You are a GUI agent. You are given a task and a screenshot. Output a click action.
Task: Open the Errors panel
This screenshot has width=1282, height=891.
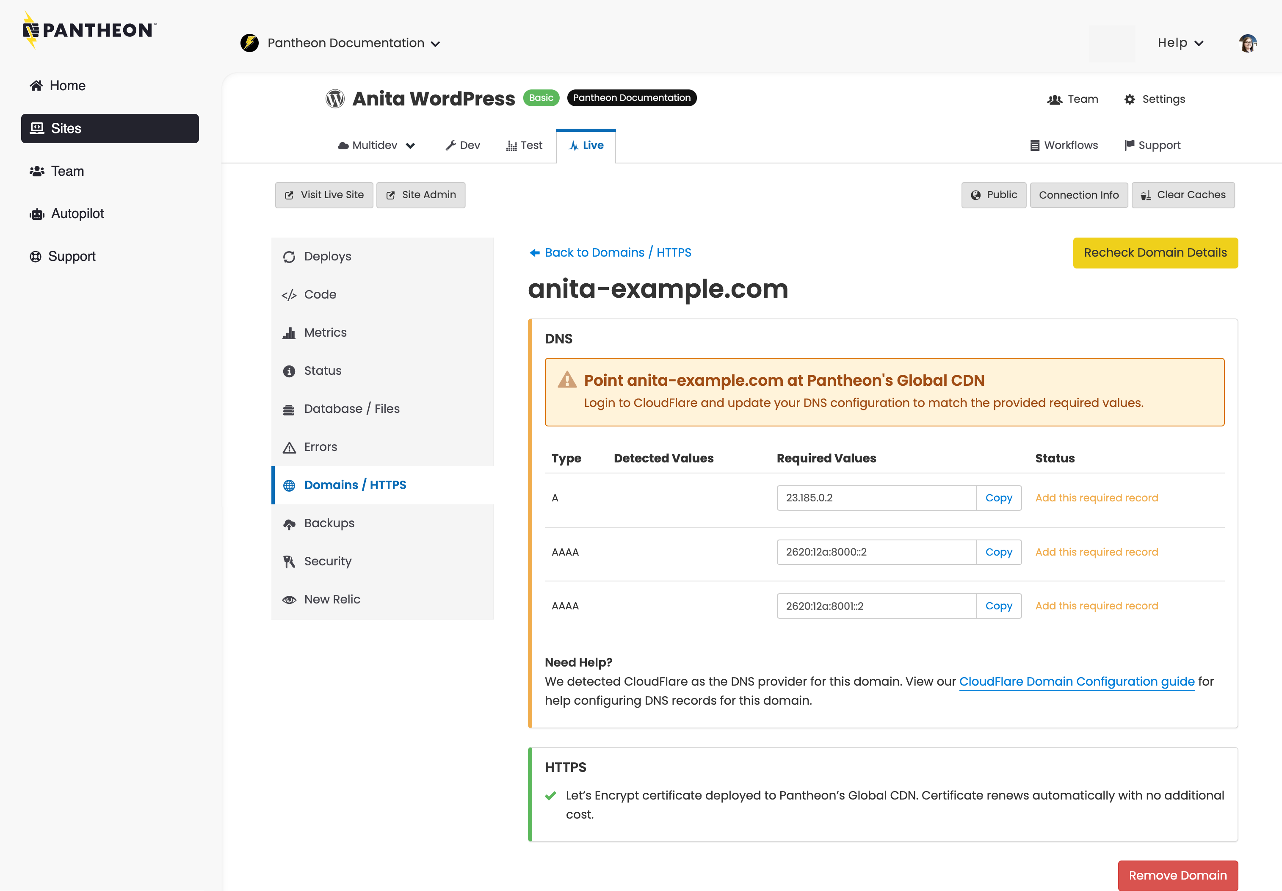point(320,447)
